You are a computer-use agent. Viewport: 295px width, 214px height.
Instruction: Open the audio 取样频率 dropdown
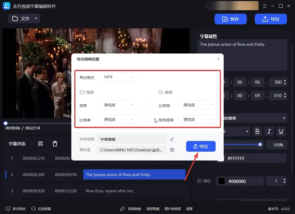[x=197, y=120]
